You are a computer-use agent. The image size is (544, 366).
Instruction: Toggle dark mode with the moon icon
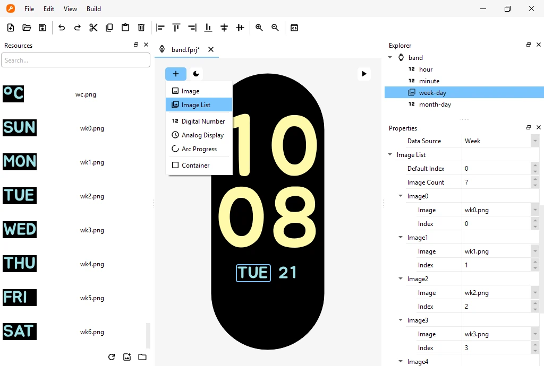click(x=196, y=74)
